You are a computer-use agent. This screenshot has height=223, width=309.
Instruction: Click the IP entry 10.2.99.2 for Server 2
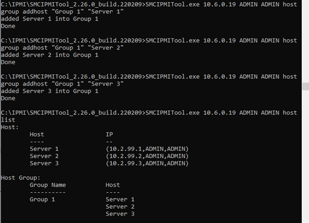[x=147, y=156]
